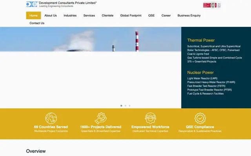Open the About Us menu
Screen dimensions: 251x156
tap(51, 16)
